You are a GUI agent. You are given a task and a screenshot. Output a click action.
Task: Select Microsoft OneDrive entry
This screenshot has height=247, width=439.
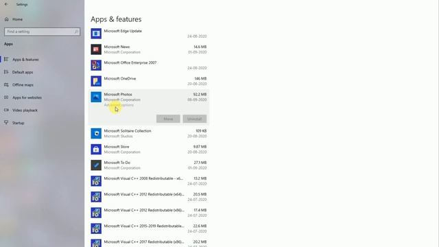(149, 81)
